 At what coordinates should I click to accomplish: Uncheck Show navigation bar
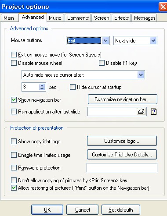point(14,100)
